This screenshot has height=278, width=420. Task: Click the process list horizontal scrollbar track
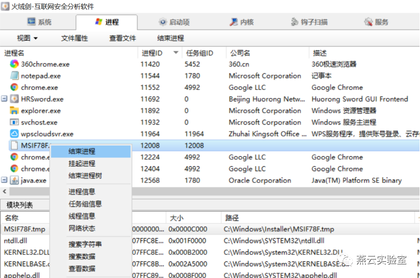click(x=275, y=192)
